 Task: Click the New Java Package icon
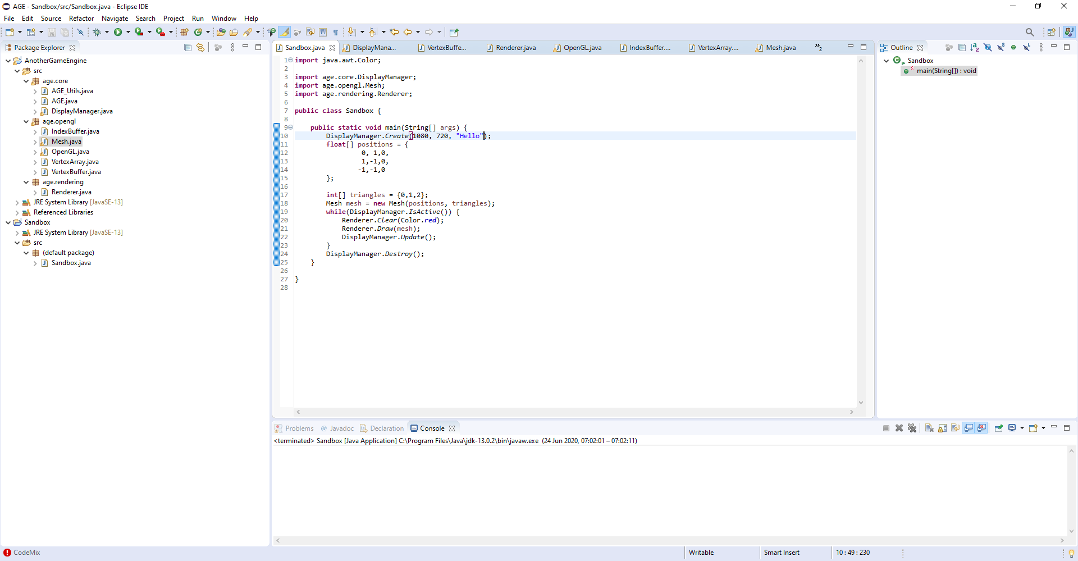(x=184, y=32)
